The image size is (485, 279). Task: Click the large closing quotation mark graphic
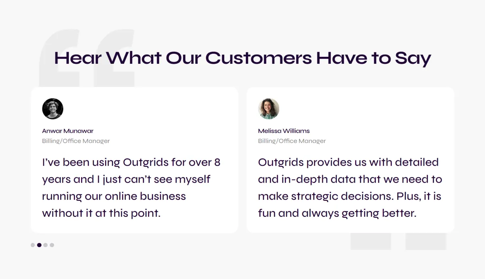tap(399, 241)
